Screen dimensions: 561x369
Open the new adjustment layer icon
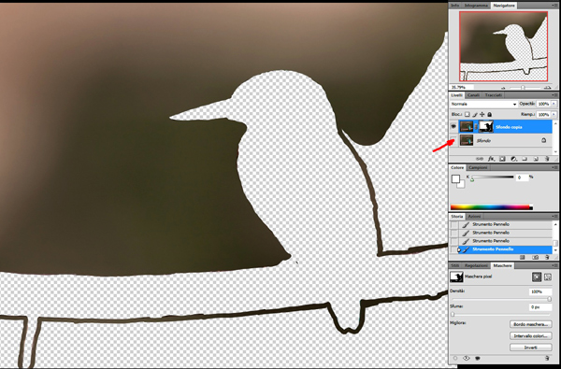tap(513, 159)
